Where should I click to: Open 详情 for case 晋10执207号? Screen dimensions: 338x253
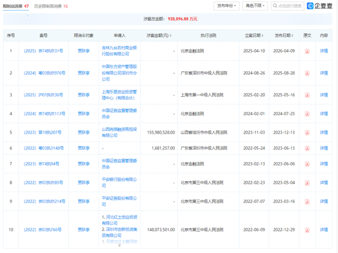click(324, 133)
